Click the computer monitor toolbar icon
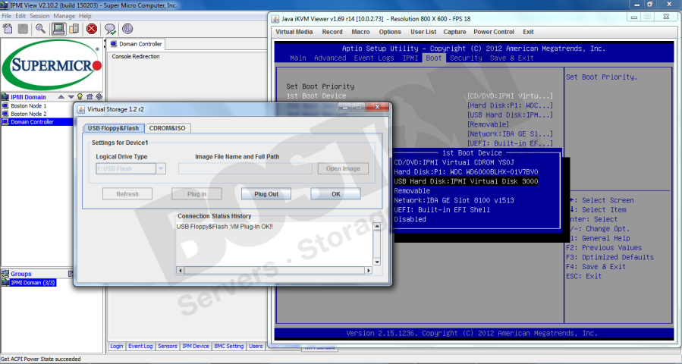 coord(58,29)
